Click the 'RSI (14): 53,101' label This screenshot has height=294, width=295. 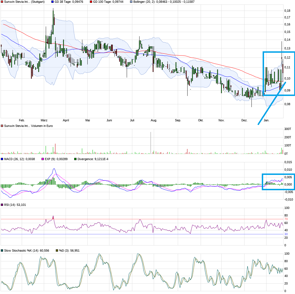15,205
